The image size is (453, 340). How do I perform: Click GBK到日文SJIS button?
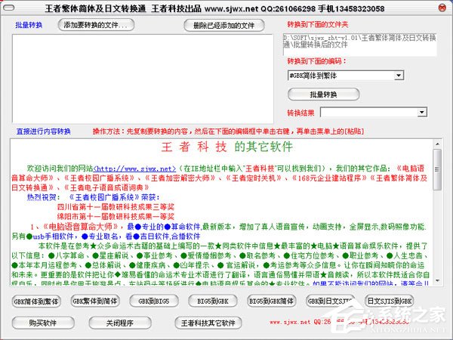330,301
